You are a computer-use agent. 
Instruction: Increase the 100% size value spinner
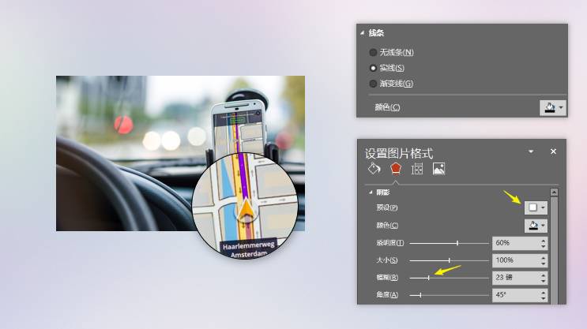544,257
